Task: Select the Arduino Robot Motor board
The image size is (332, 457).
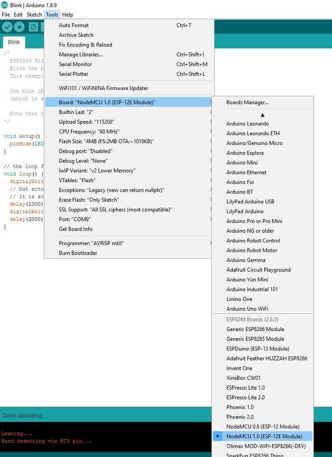Action: [263, 250]
